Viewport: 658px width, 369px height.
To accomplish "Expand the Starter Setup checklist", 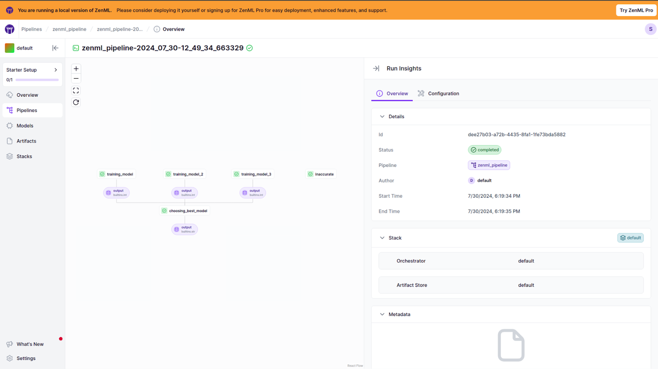I will (56, 70).
